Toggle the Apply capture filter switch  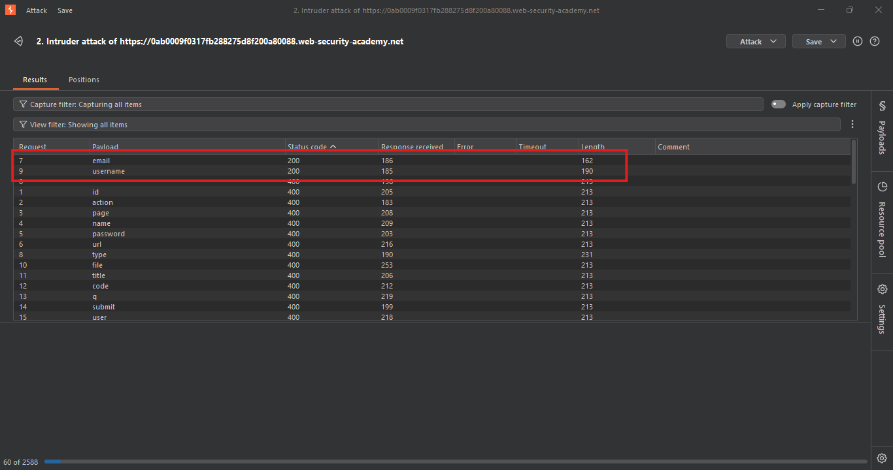pyautogui.click(x=778, y=104)
